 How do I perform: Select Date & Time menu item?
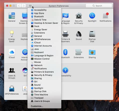[44, 20]
